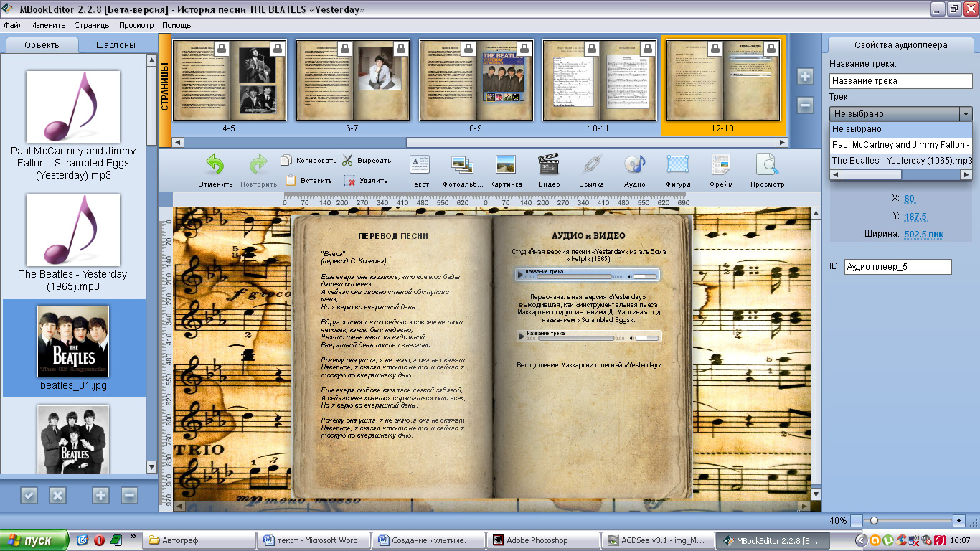
Task: Toggle lock on right page of 4-5 spread
Action: [x=279, y=48]
